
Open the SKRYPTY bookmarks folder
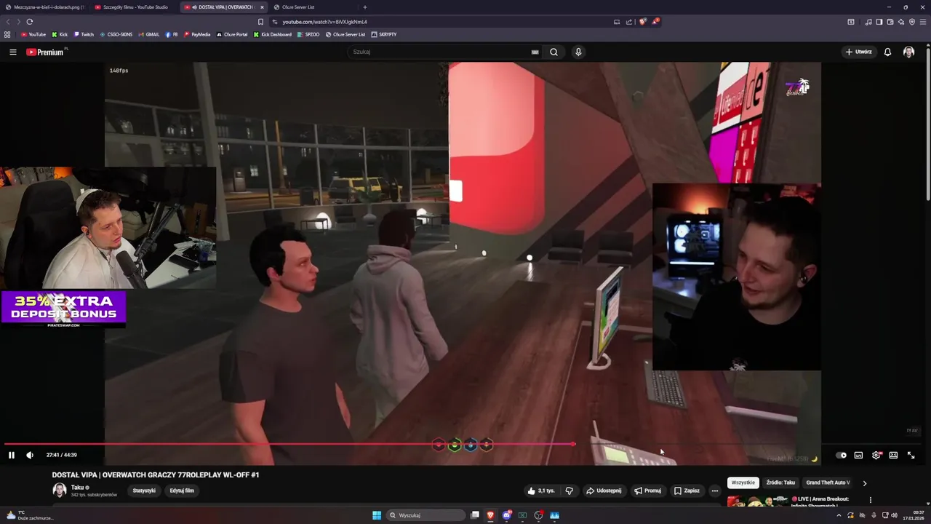pos(384,34)
